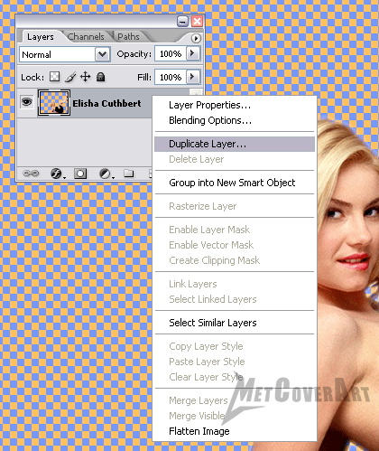Open the Opacity slider arrow

(192, 54)
